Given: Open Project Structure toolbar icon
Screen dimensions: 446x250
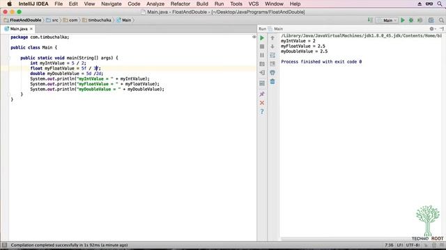Looking at the screenshot, I should [431, 20].
